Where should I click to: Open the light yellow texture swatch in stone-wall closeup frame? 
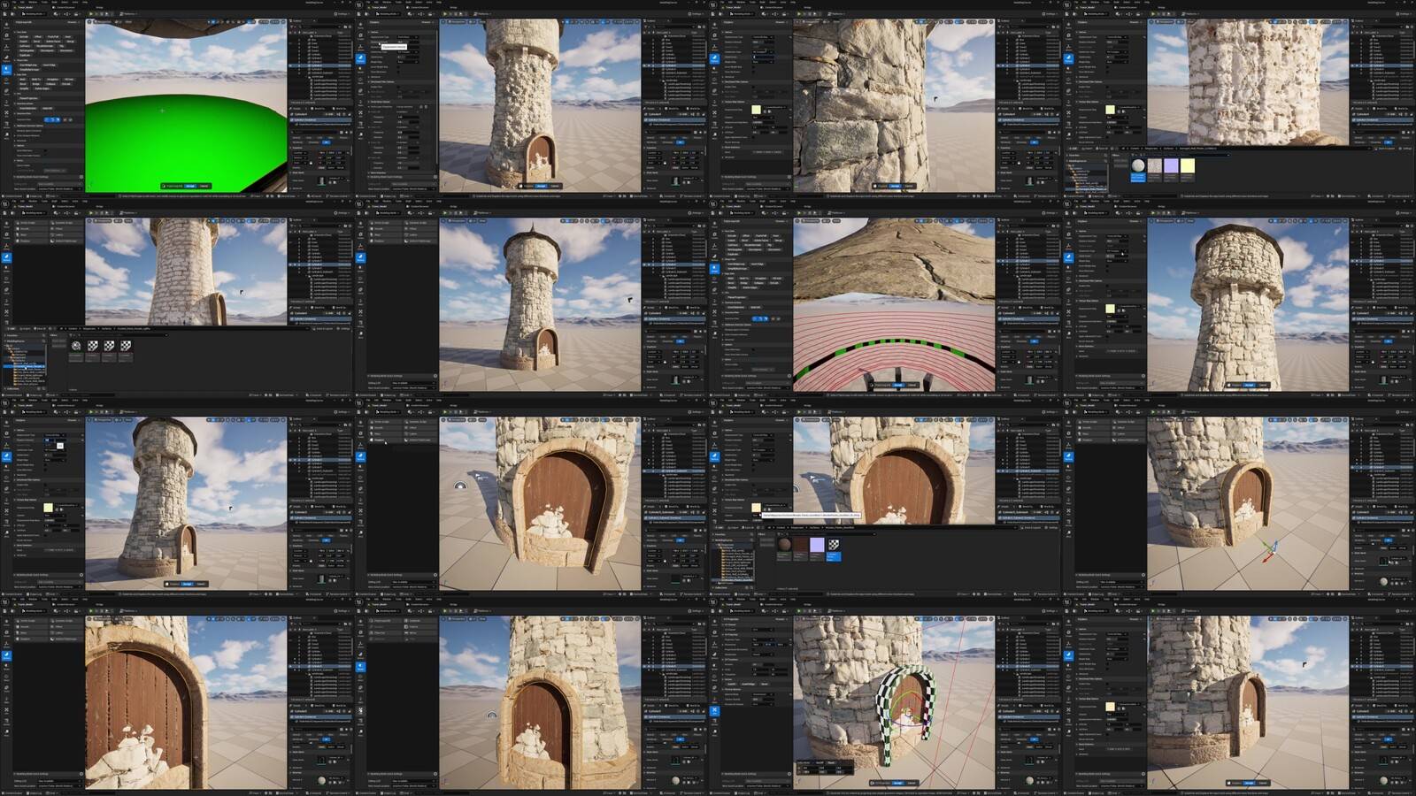756,110
